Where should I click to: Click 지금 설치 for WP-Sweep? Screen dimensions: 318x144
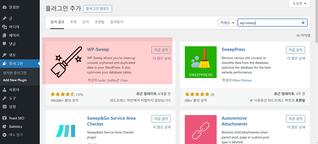161,50
